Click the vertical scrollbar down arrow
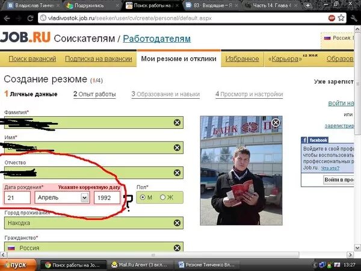Screen dimensions: 361x271 coord(357,248)
